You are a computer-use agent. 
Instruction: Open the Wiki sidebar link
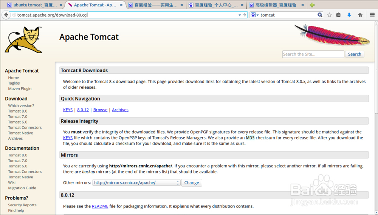point(12,183)
